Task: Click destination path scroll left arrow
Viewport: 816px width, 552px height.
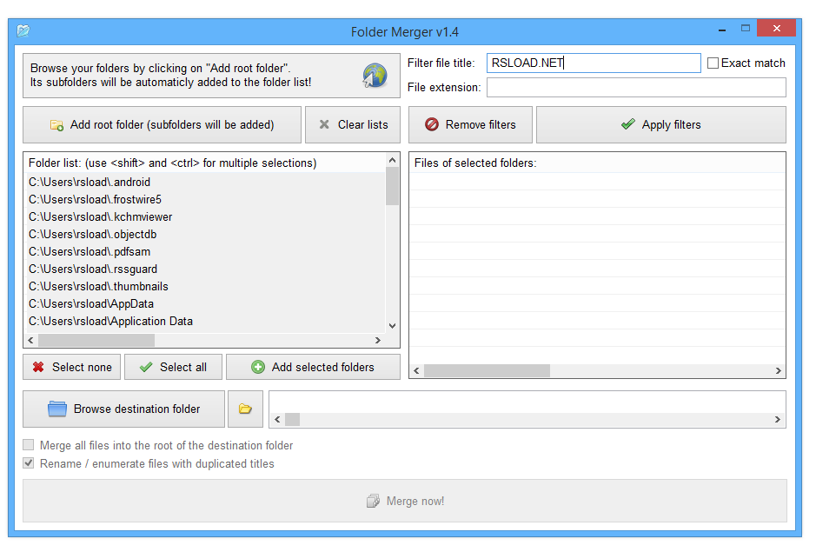Action: click(277, 419)
